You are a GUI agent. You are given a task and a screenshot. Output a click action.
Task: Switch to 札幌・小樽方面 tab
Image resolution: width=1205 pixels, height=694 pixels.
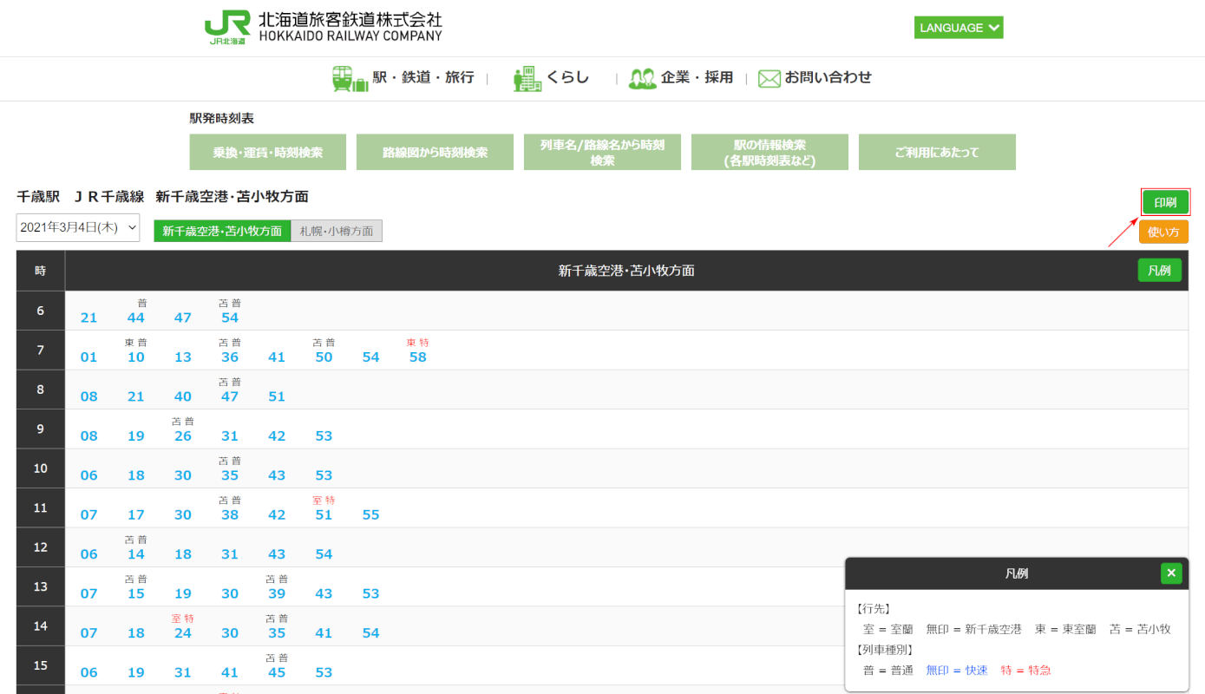point(337,231)
